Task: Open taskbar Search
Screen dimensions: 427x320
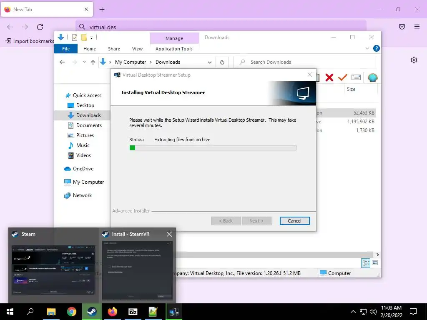Action: click(x=30, y=312)
